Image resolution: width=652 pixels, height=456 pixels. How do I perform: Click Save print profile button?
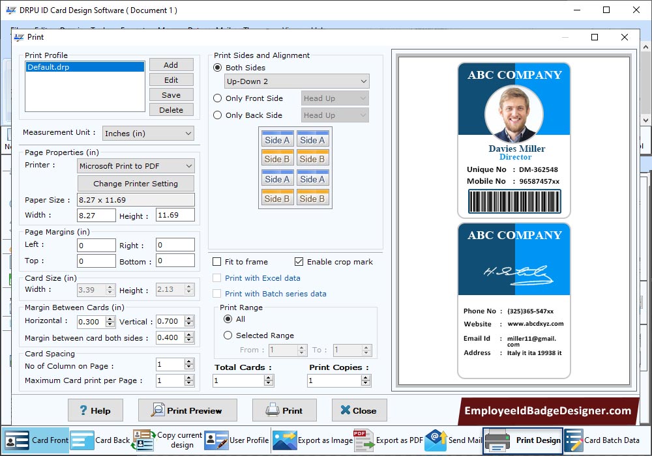171,94
